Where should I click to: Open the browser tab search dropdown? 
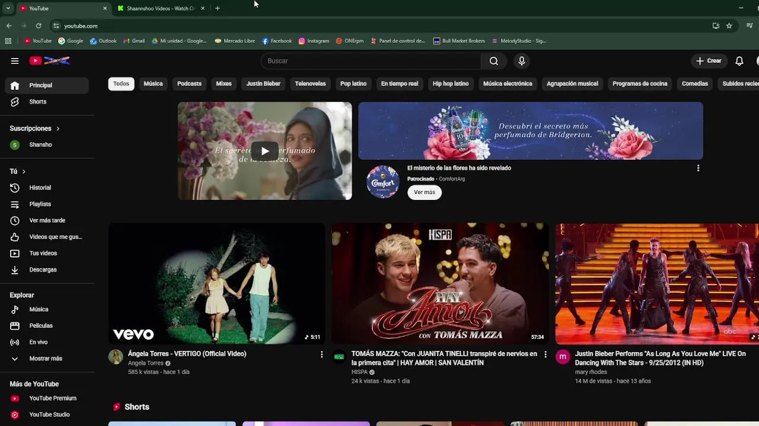pos(8,8)
